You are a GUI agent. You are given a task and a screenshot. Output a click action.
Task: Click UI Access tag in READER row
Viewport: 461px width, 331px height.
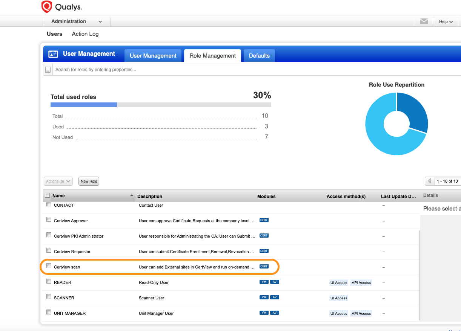(x=339, y=283)
